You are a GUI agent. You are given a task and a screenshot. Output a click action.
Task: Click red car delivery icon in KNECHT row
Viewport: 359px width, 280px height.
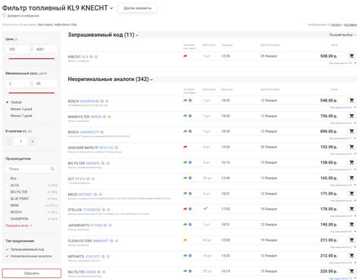[x=185, y=56]
